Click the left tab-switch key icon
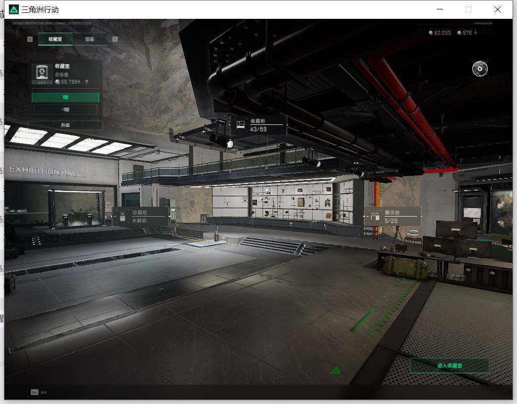Image resolution: width=517 pixels, height=404 pixels. click(x=30, y=39)
